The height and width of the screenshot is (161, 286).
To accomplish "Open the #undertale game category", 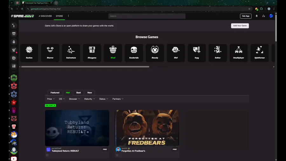I will coord(134,53).
